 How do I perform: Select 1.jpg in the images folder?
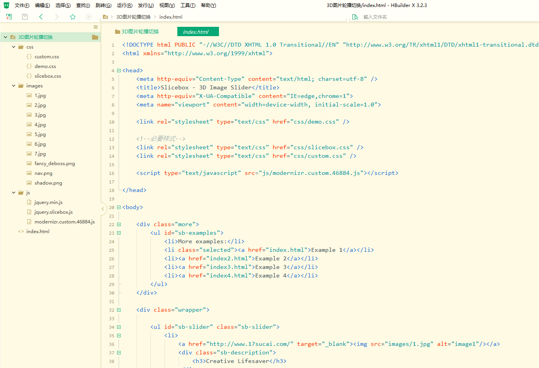coord(40,96)
